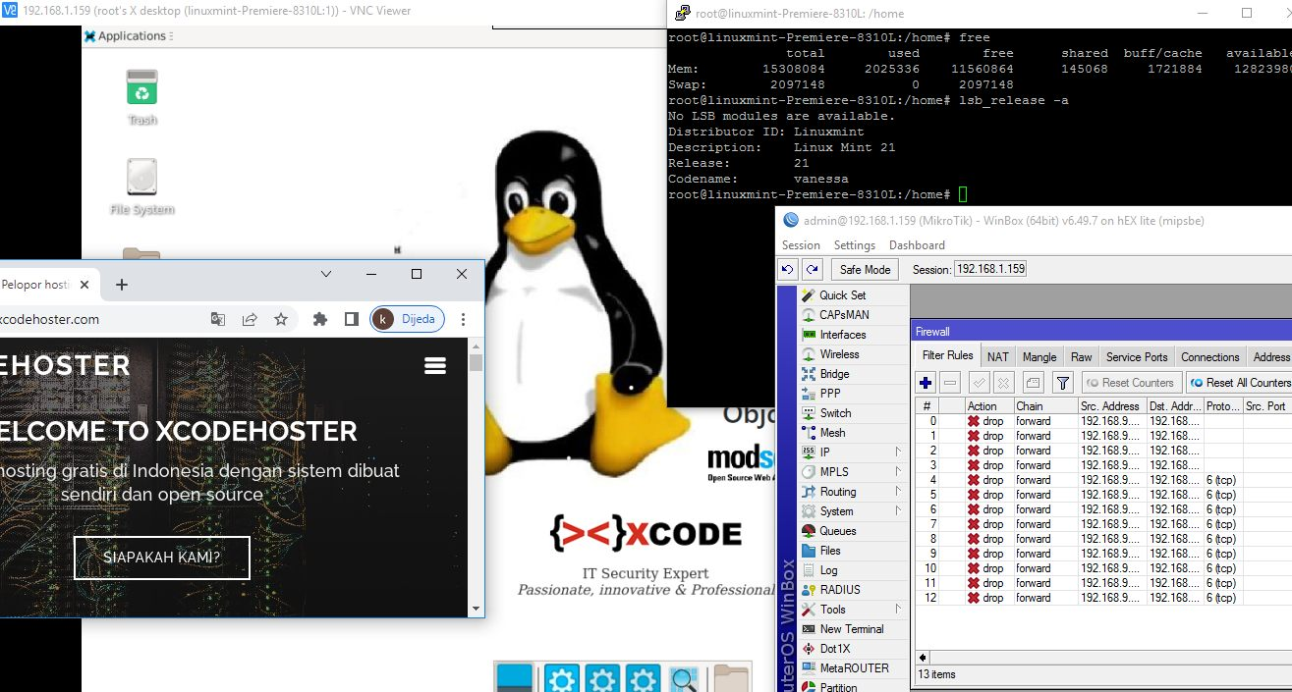This screenshot has width=1292, height=692.
Task: Click the Chrome share page icon
Action: (250, 319)
